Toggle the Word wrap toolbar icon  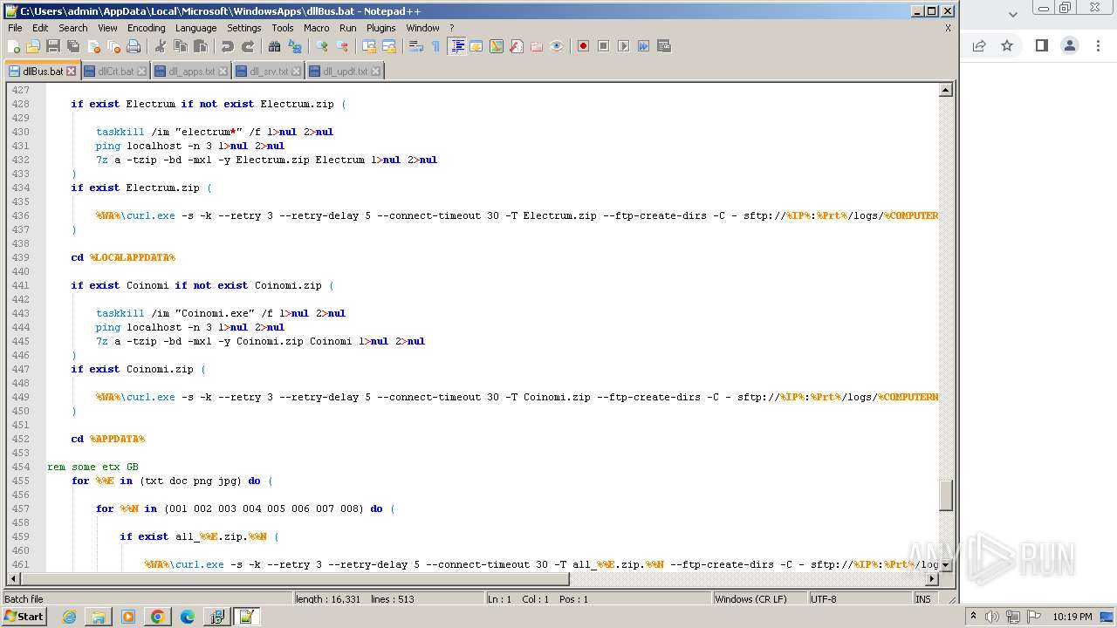coord(416,46)
